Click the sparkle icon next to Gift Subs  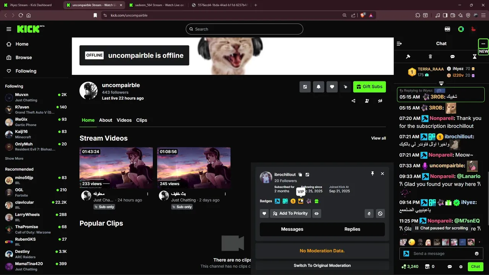[x=345, y=87]
